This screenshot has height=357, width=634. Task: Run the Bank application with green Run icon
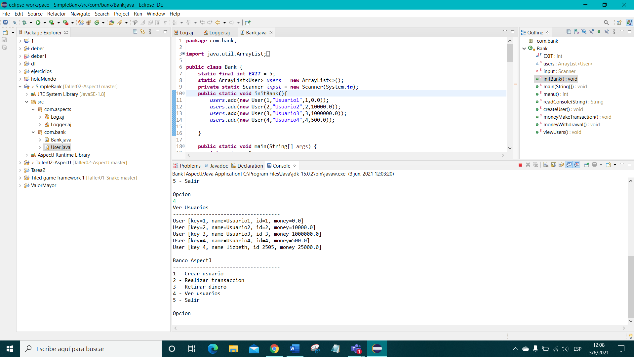point(38,22)
